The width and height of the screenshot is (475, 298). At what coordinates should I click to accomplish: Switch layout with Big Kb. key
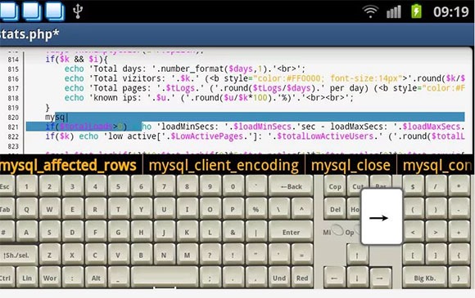pyautogui.click(x=425, y=278)
